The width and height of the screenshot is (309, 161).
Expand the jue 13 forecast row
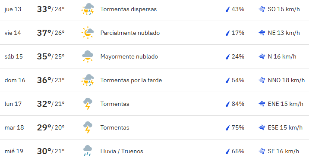tap(154, 9)
